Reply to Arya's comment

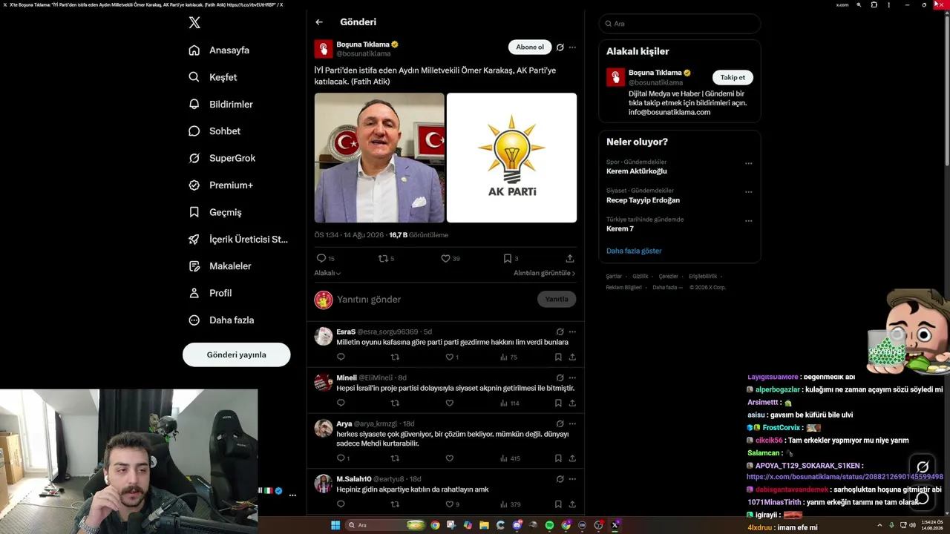pyautogui.click(x=341, y=458)
